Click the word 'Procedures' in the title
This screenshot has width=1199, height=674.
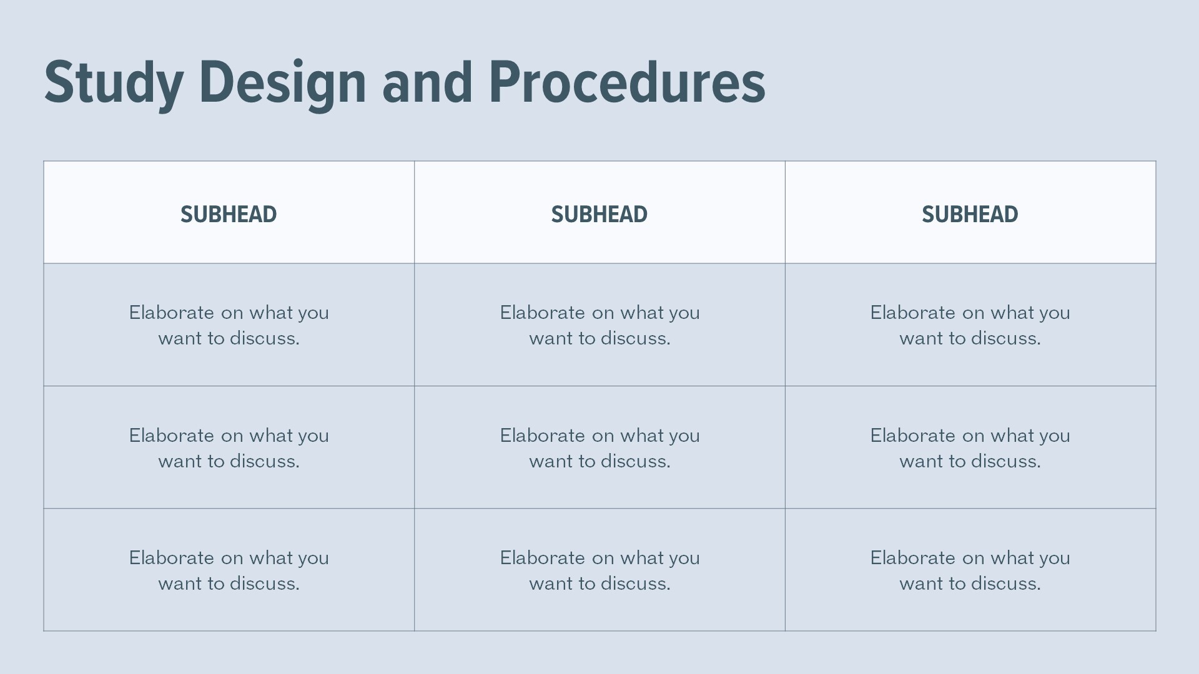click(x=626, y=82)
